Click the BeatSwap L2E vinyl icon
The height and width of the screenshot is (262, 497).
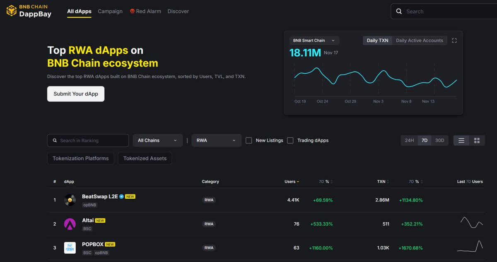point(70,200)
